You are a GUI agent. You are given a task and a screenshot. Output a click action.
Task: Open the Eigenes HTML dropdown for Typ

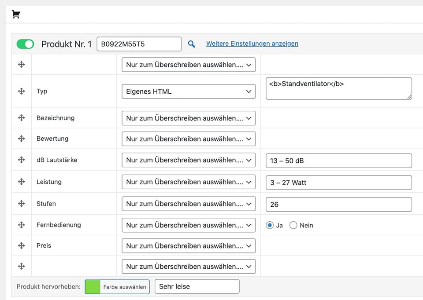pos(188,91)
